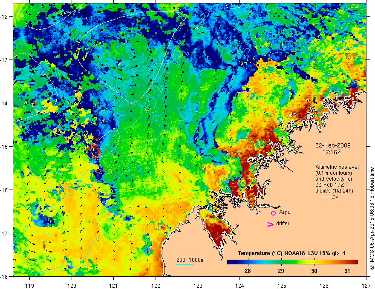
Task: Click the 'Altimetric sealevel' text line
Action: coord(337,167)
